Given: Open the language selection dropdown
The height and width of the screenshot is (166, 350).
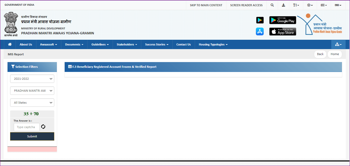Looking at the screenshot, I should tap(338, 5).
